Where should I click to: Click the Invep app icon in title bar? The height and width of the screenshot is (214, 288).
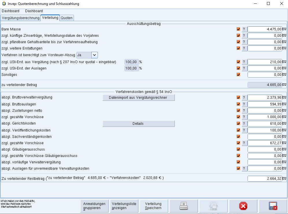pyautogui.click(x=3, y=4)
